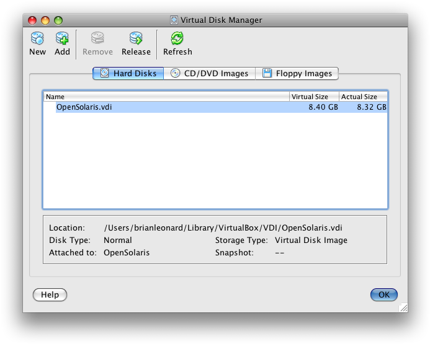The width and height of the screenshot is (430, 344).
Task: Click the green zoom window button
Action: [x=58, y=20]
